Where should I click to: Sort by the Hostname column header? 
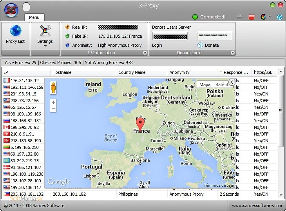pos(83,72)
